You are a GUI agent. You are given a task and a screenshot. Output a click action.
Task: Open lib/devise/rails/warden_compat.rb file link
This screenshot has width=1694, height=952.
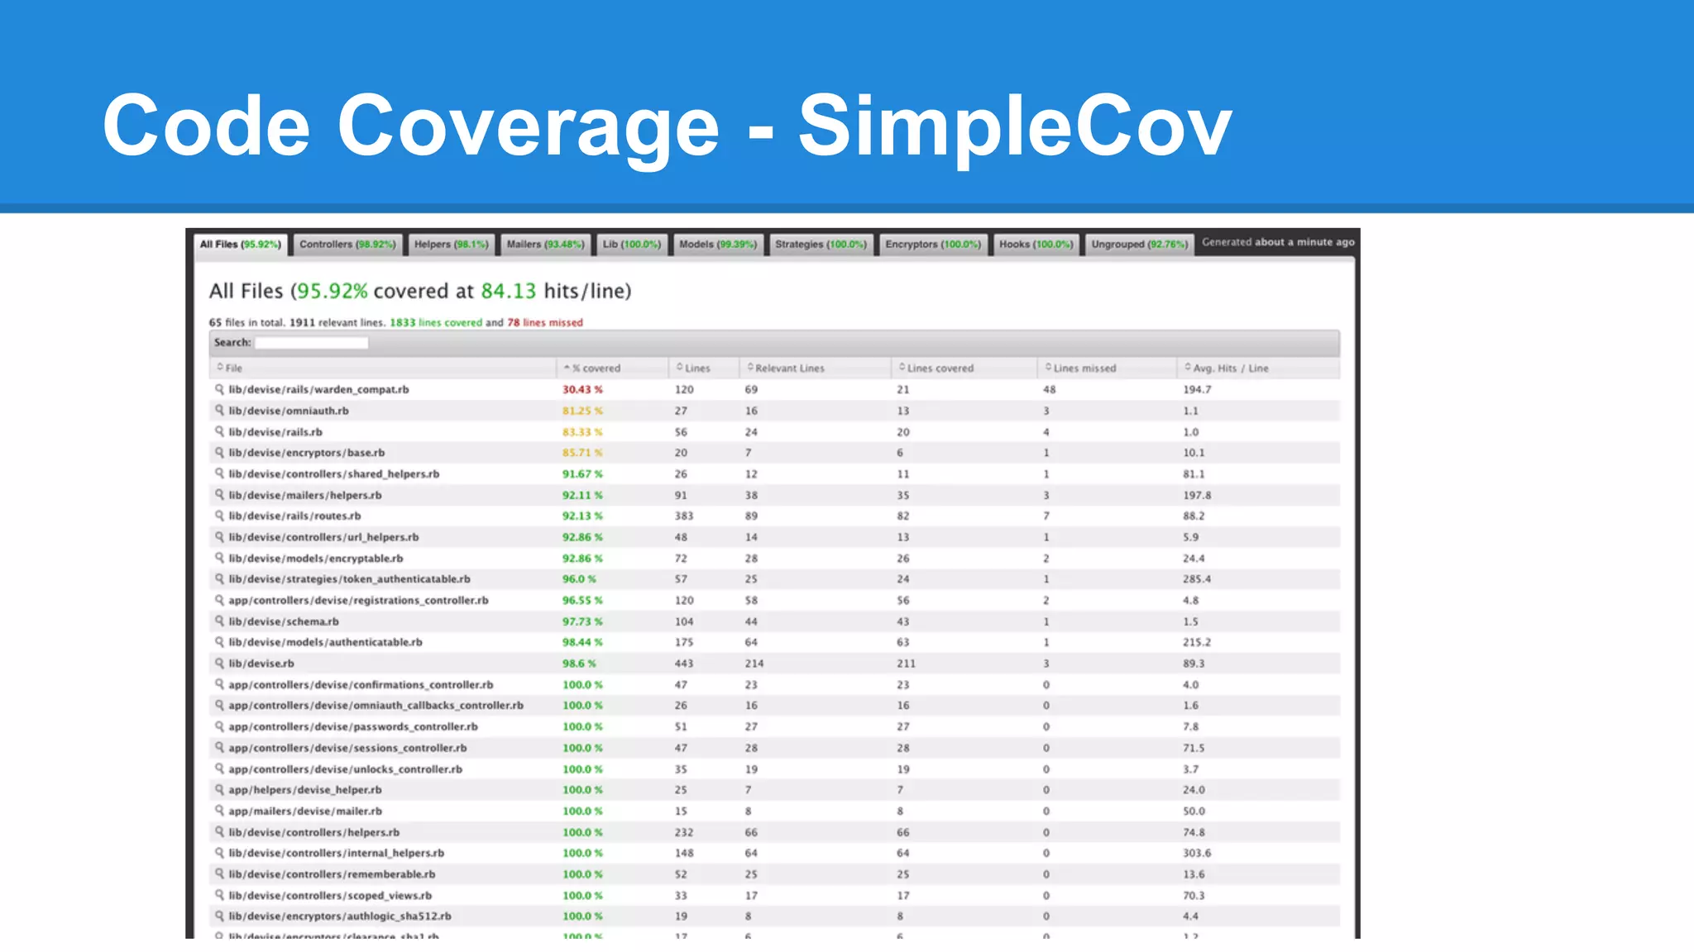[x=318, y=389]
